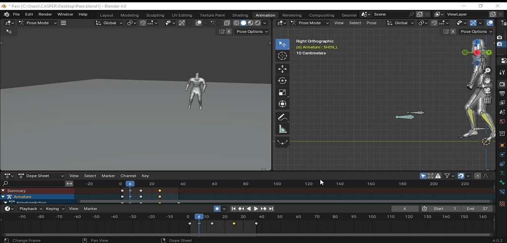This screenshot has width=507, height=243.
Task: Activate the Select Box tool in the right viewport
Action: [x=282, y=44]
